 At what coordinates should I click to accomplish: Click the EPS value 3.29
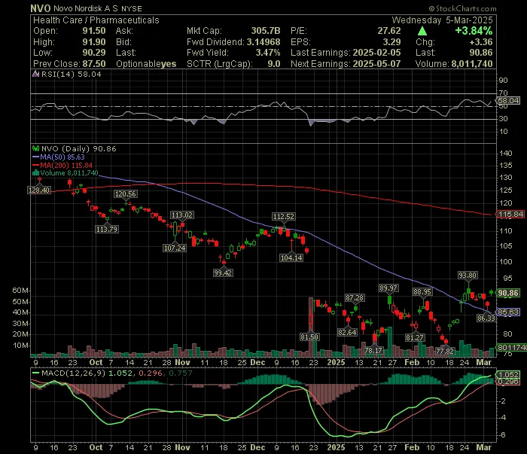[392, 42]
